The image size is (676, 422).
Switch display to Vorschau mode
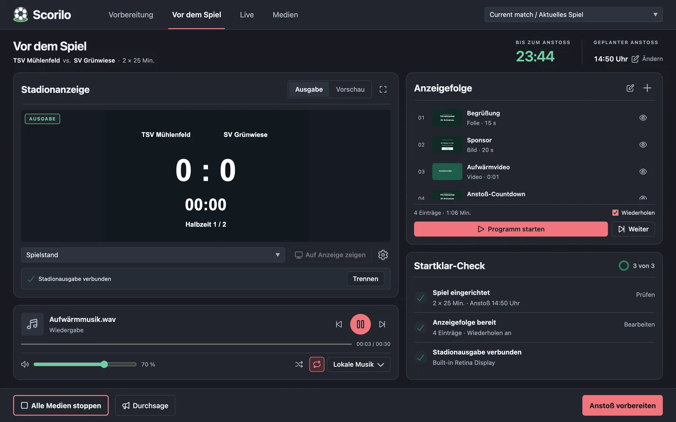coord(350,89)
